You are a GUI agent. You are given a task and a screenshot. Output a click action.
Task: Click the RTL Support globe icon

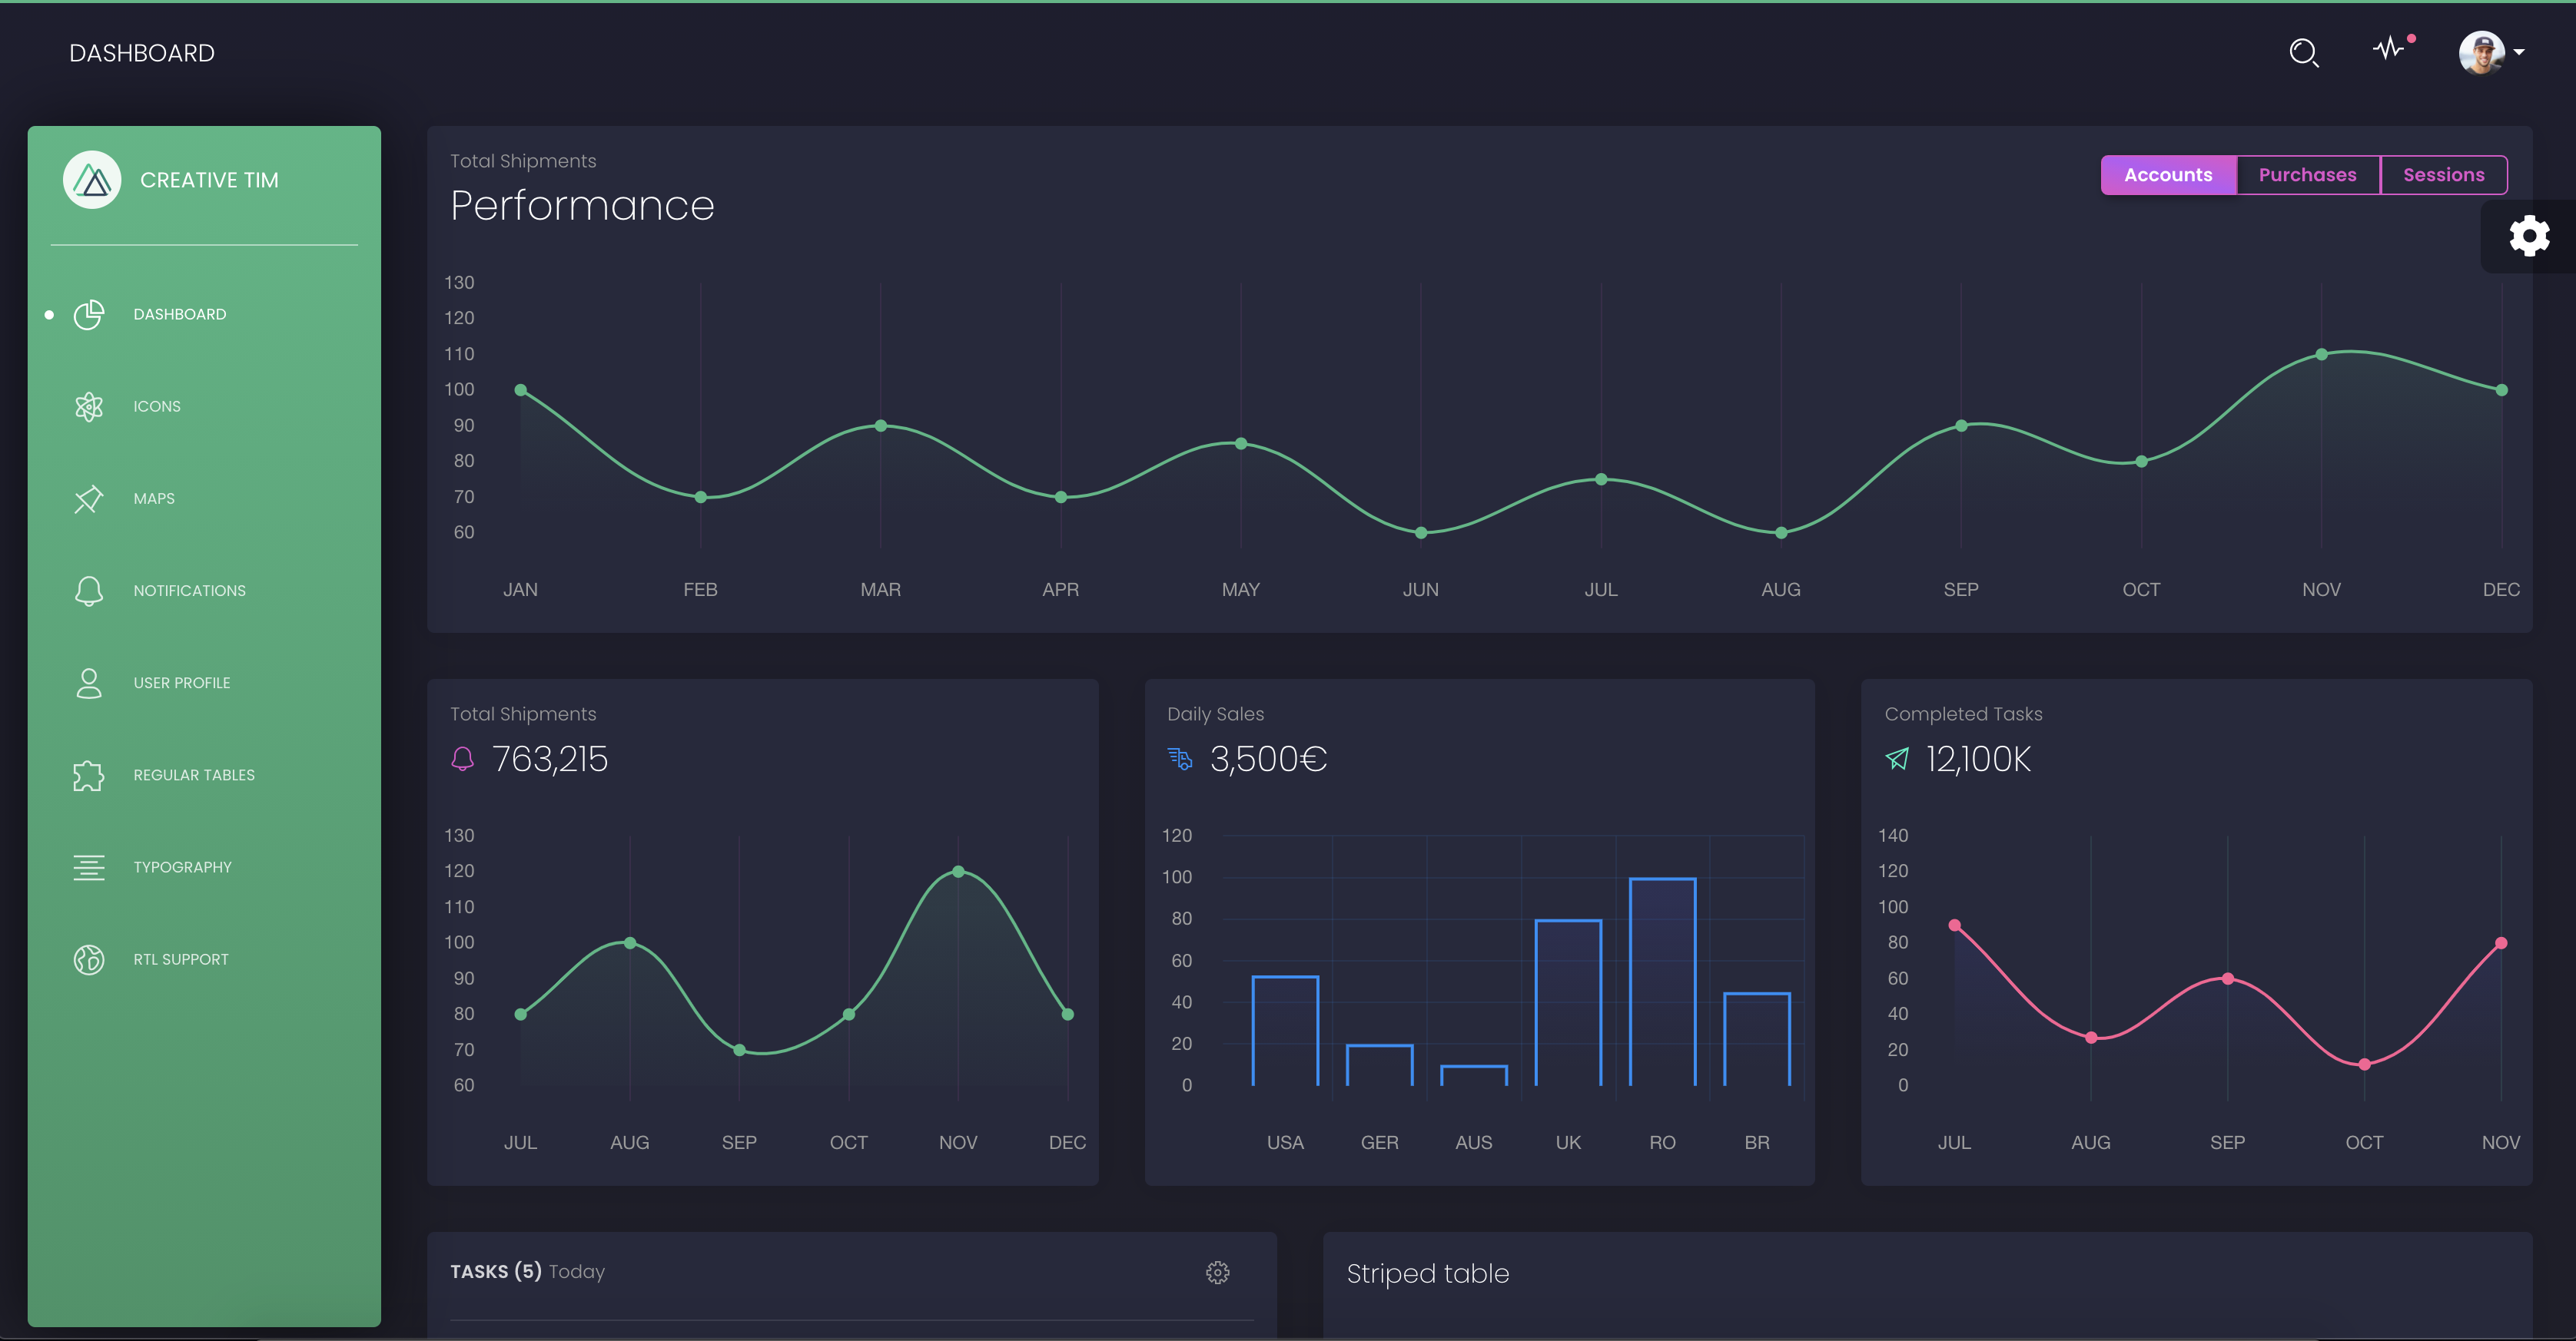(x=89, y=959)
